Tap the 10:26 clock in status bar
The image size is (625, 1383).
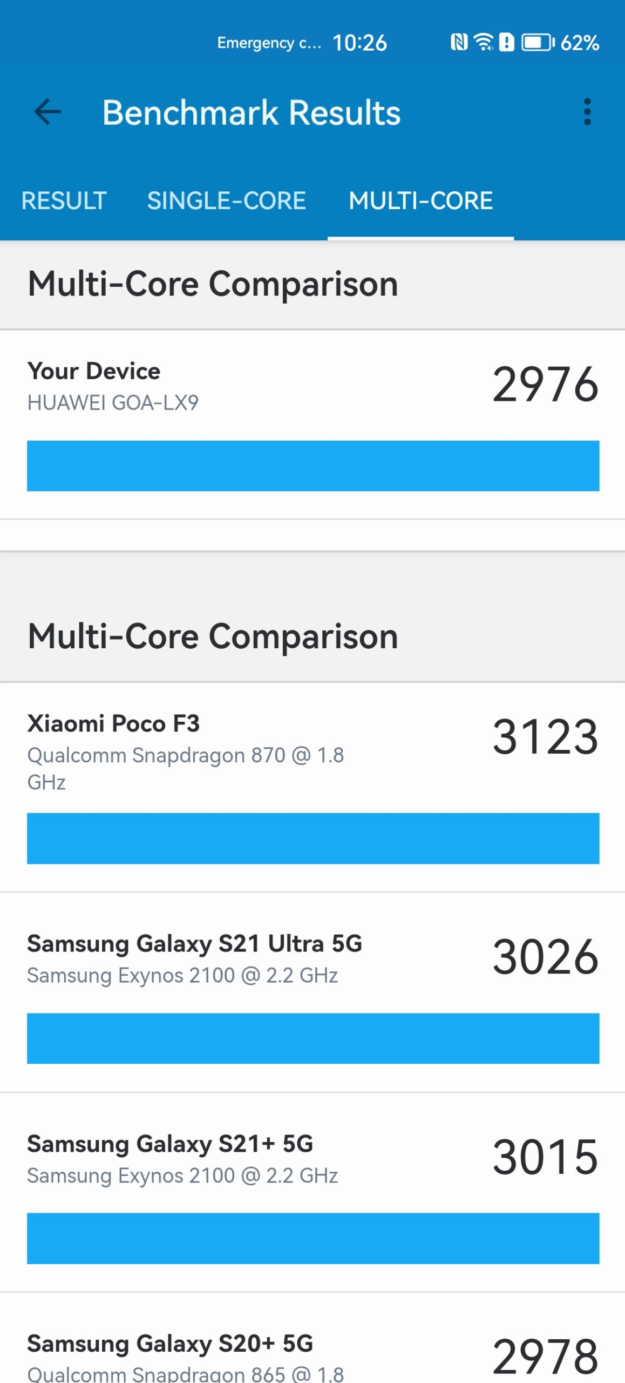(x=359, y=43)
